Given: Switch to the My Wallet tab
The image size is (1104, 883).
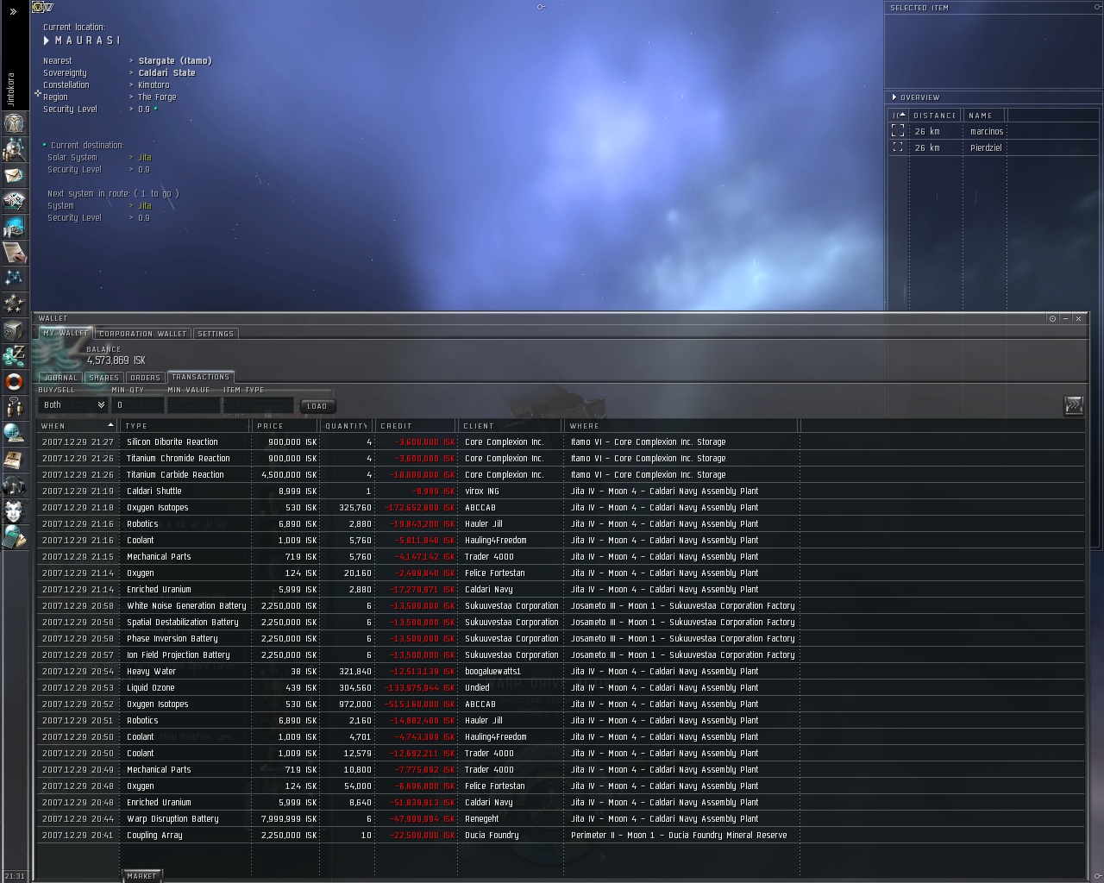Looking at the screenshot, I should 66,334.
